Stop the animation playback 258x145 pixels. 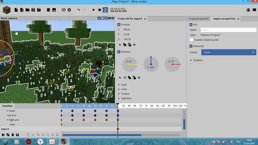100,10
